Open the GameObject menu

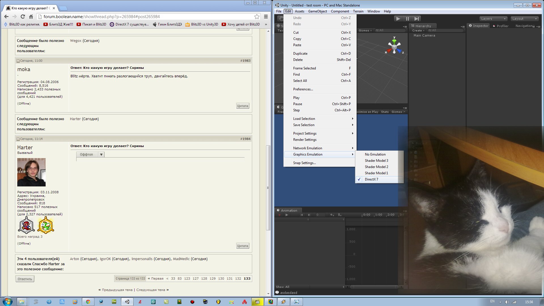pyautogui.click(x=317, y=11)
